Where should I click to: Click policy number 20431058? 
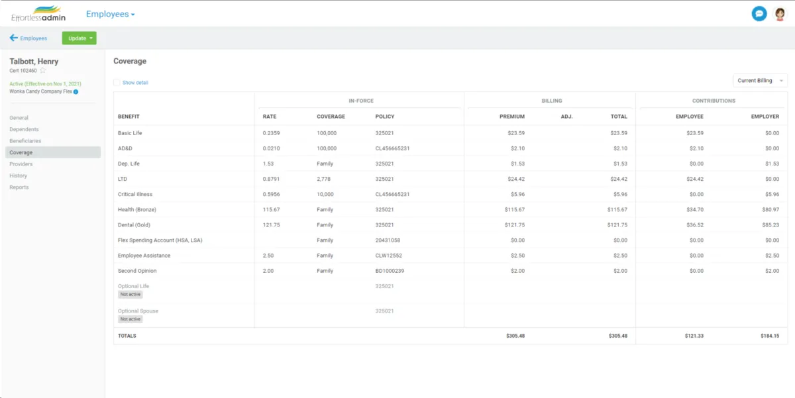pyautogui.click(x=388, y=240)
